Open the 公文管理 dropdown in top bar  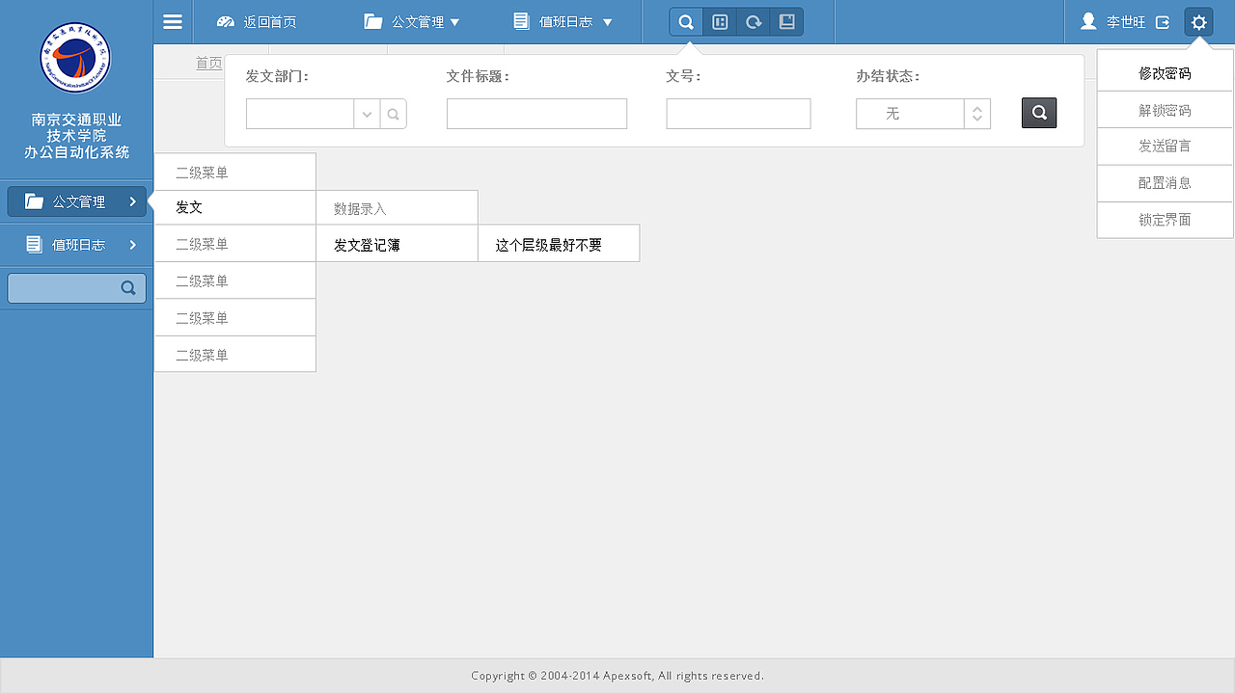point(412,20)
